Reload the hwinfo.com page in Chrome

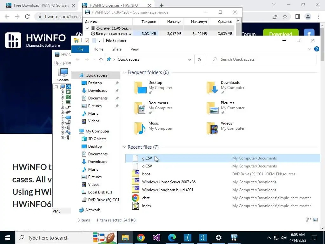(x=27, y=17)
